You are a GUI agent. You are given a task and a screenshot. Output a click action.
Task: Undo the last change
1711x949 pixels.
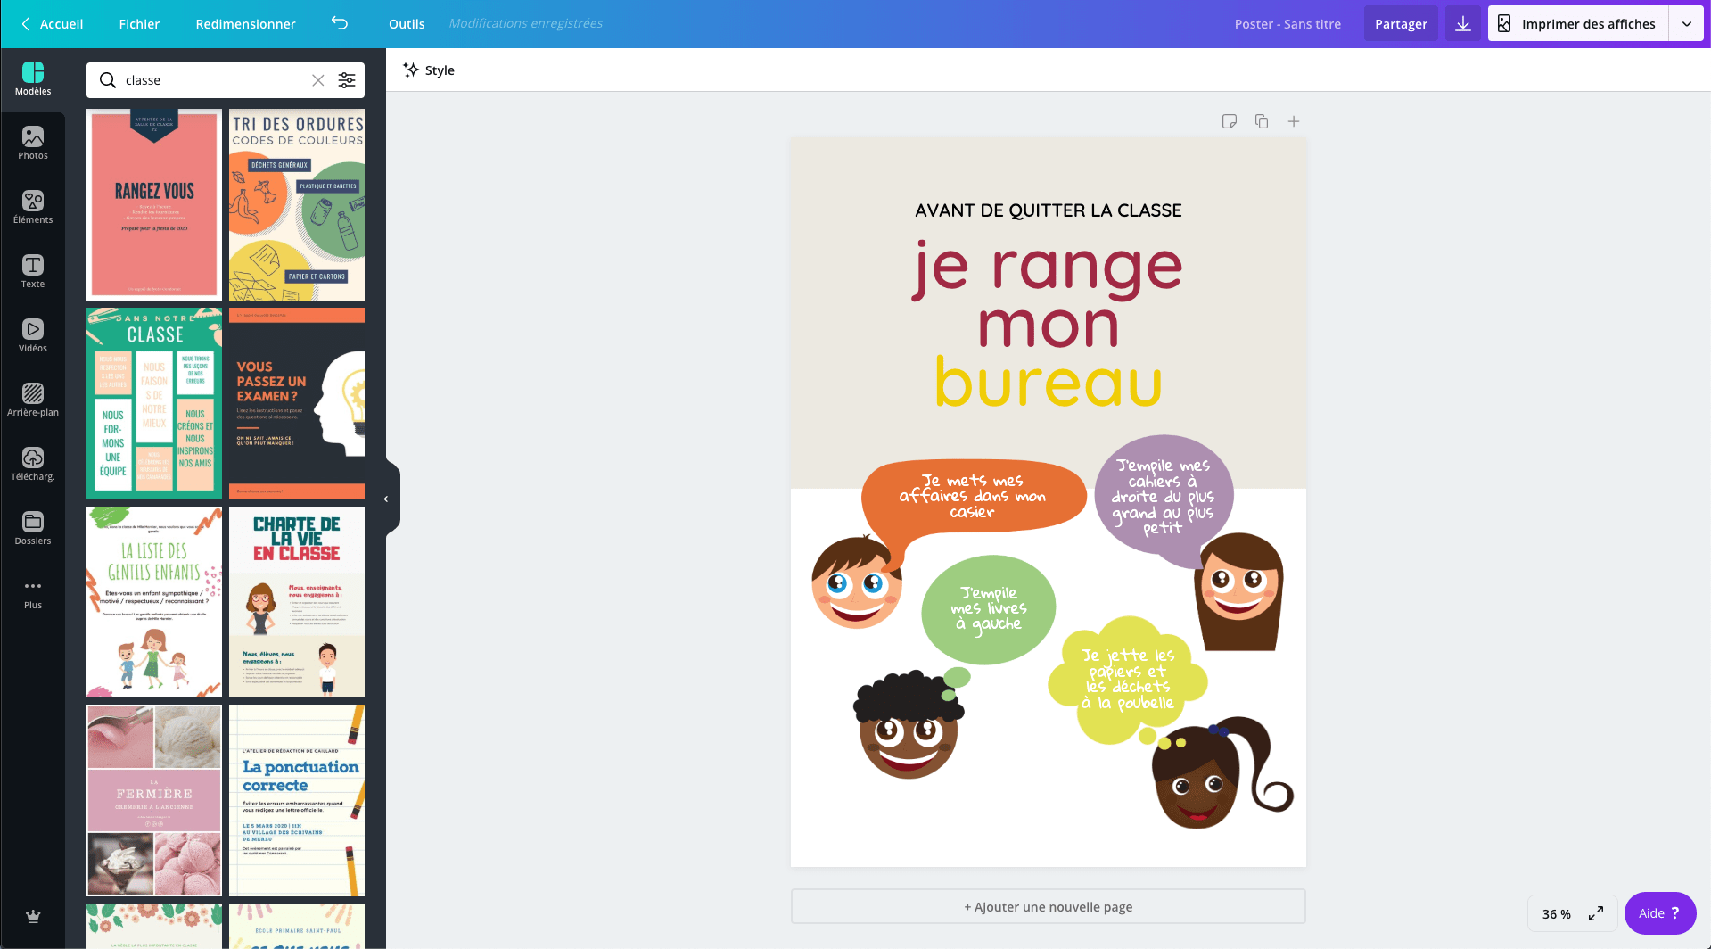(x=340, y=23)
